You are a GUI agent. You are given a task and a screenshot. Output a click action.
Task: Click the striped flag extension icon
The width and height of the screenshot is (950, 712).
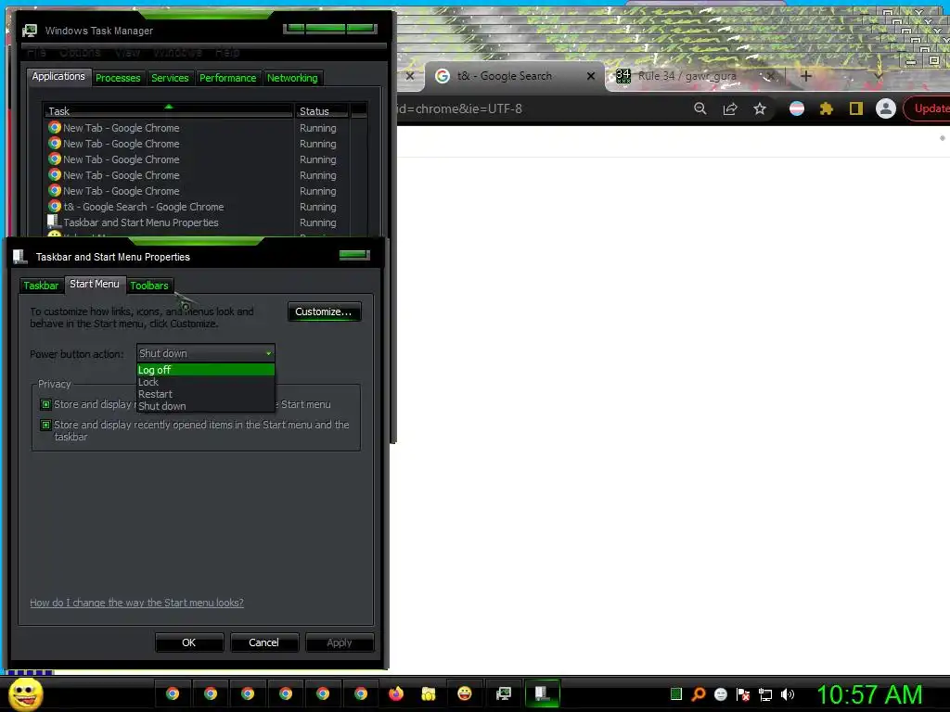797,109
